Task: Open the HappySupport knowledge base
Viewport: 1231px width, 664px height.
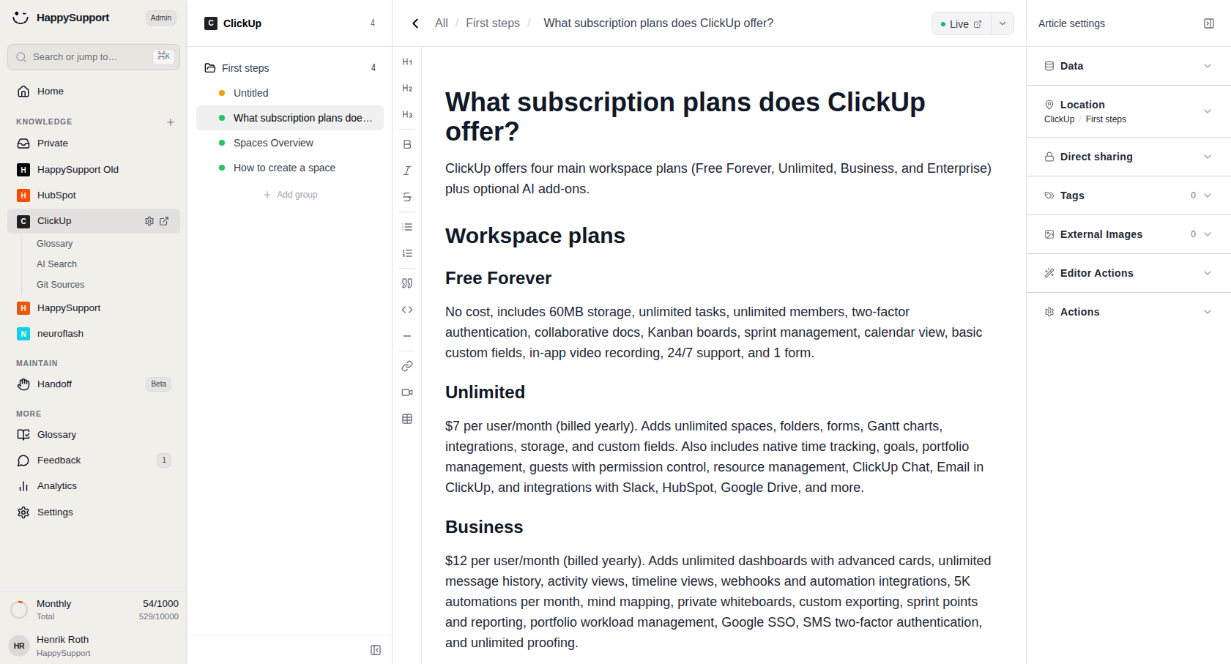Action: tap(94, 308)
